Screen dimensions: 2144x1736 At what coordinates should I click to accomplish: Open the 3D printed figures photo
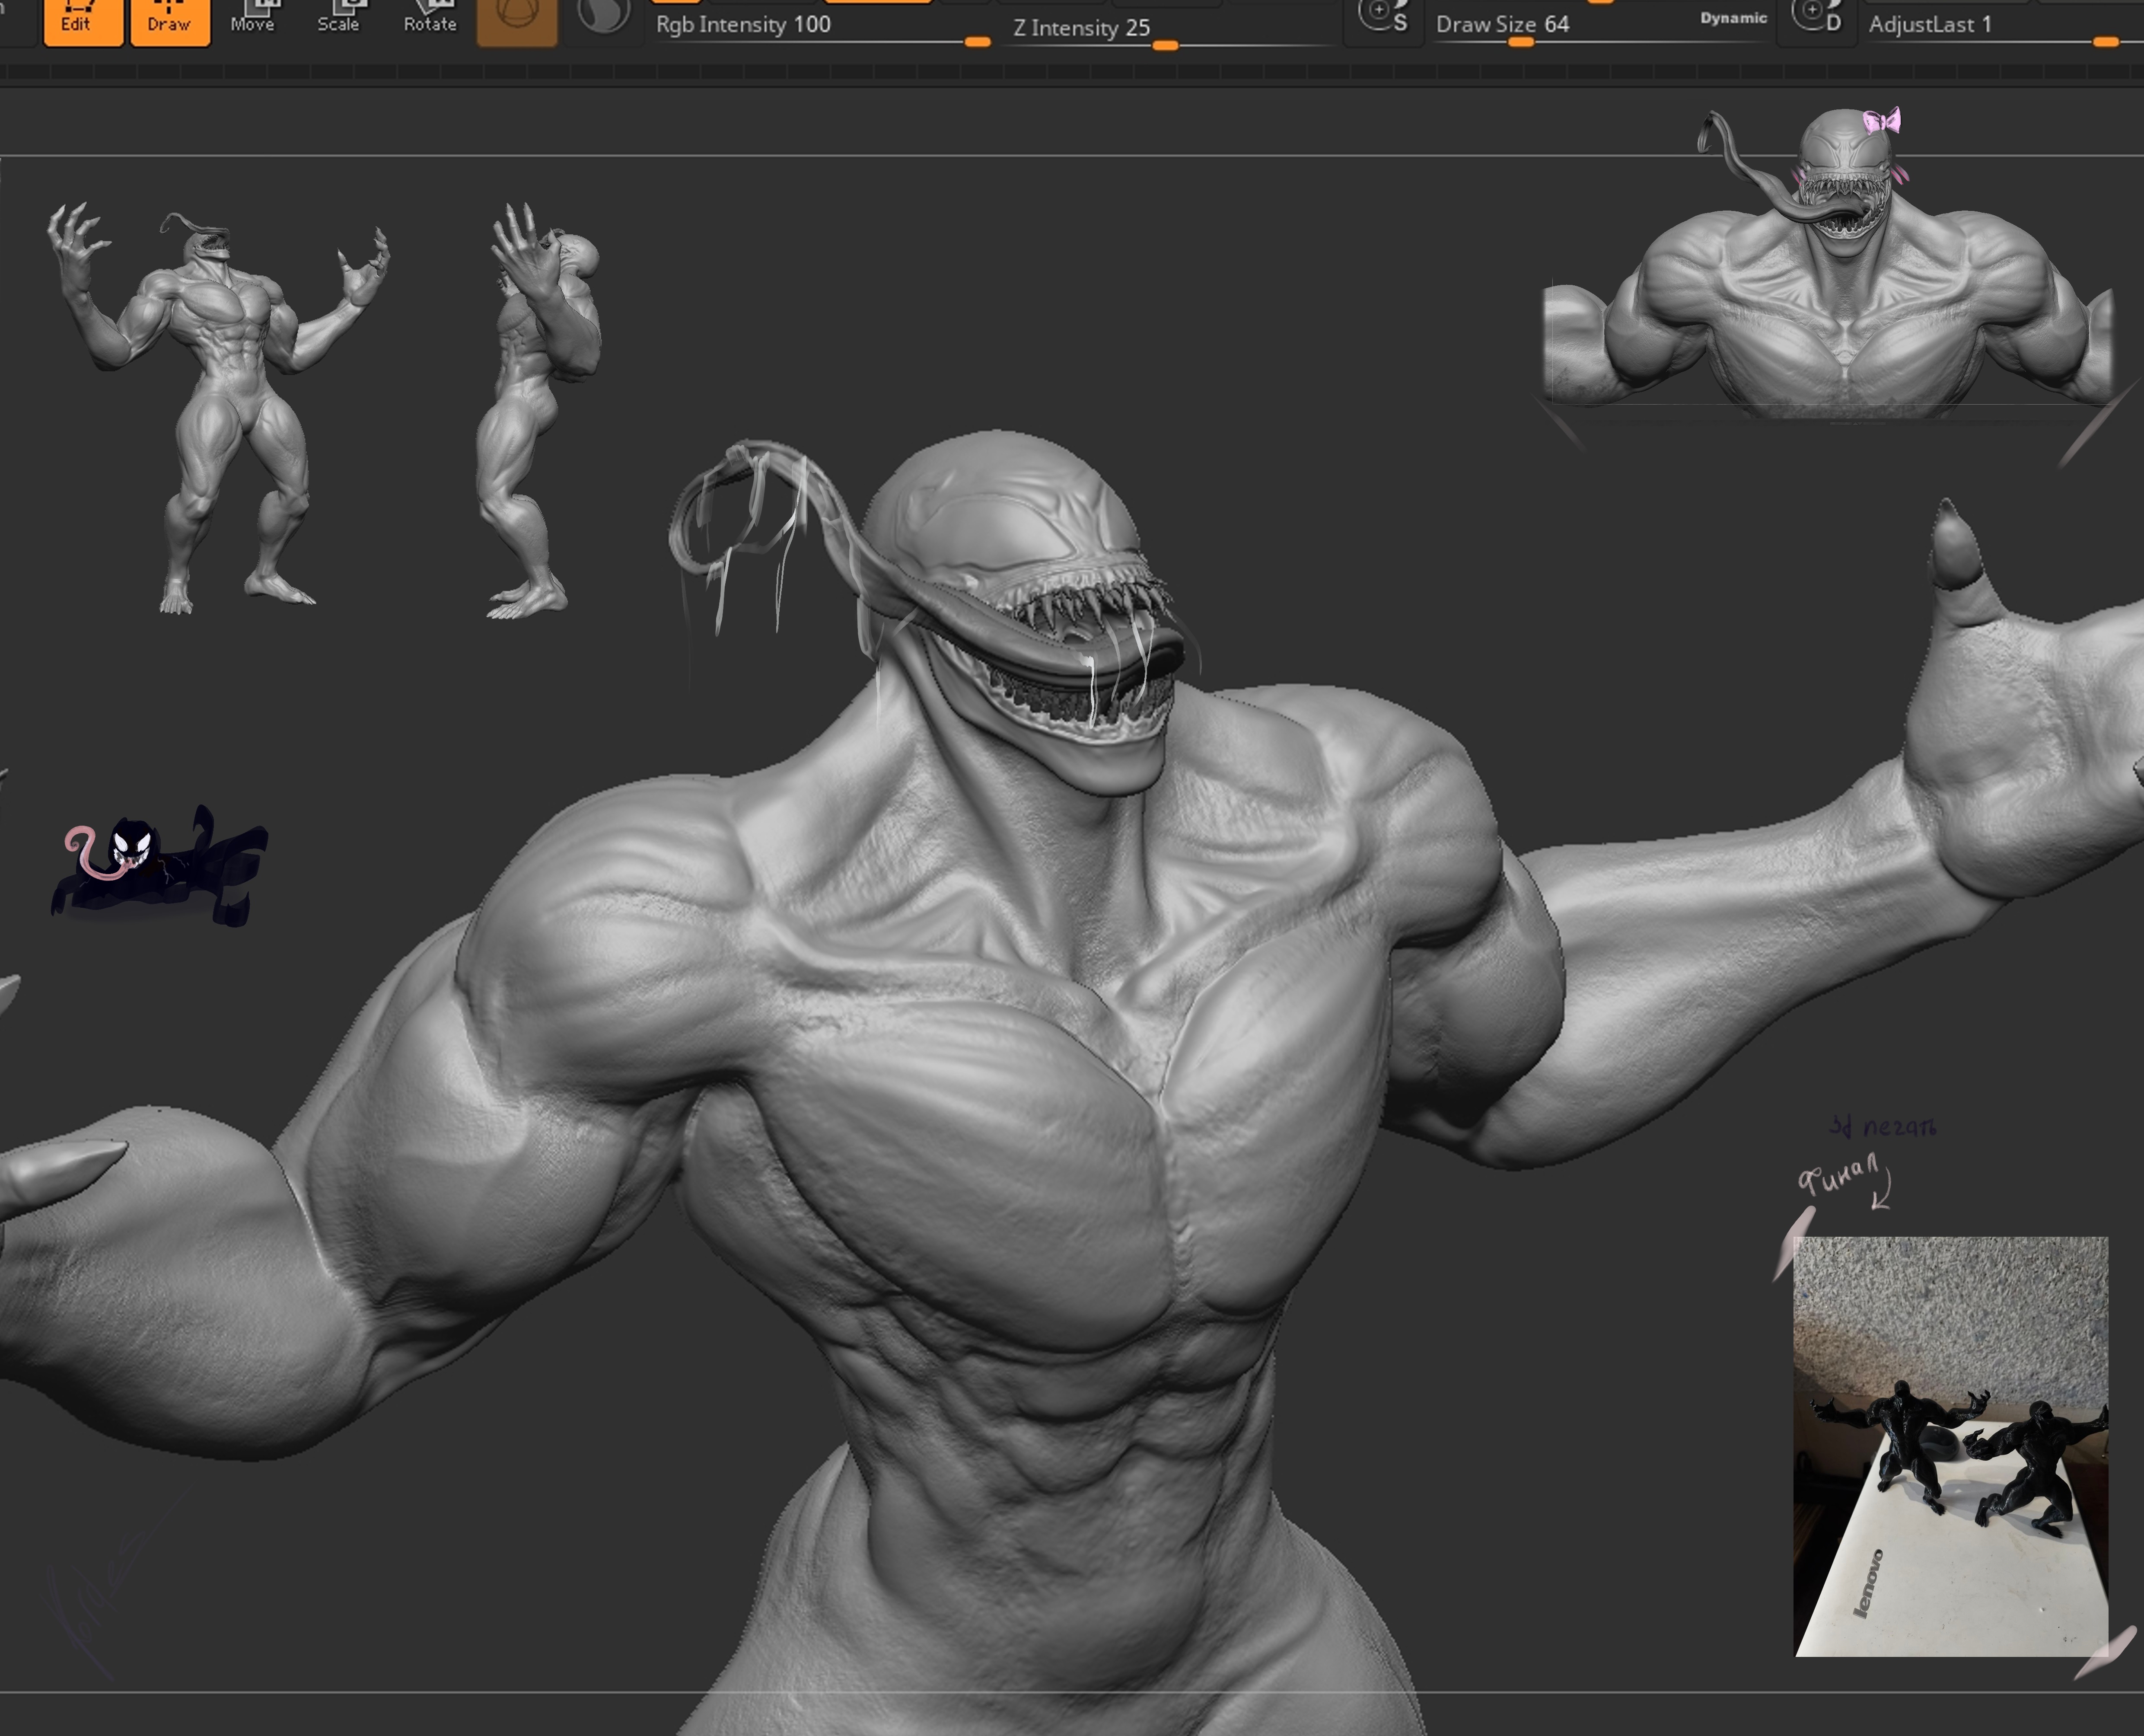point(1951,1446)
